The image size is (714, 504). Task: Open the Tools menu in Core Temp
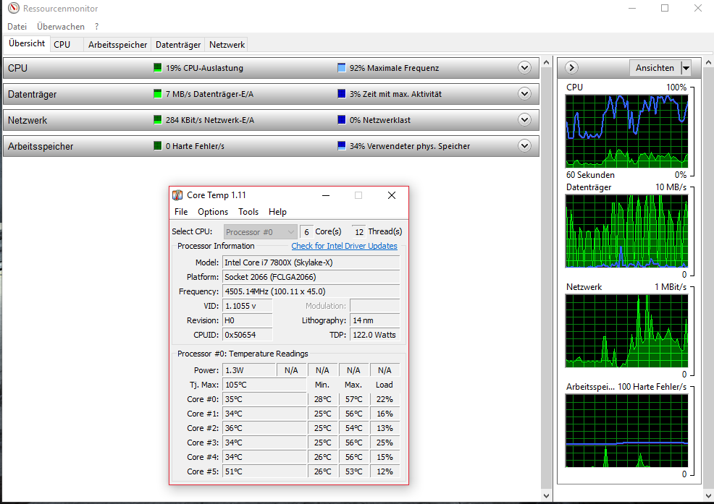pos(248,212)
